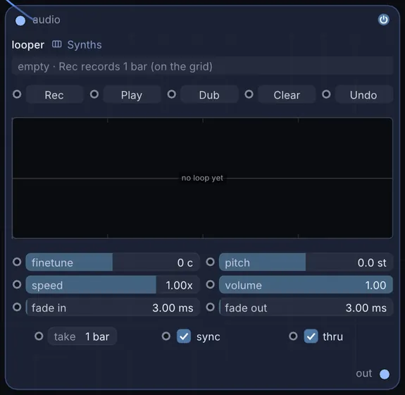Screen dimensions: 405x395
Task: Click the port circle beside thru
Action: tap(293, 336)
